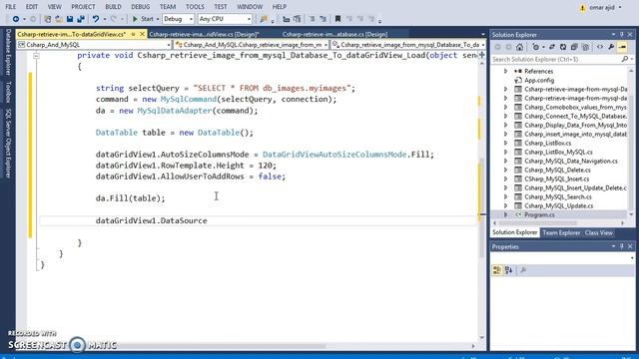Select Csharp_MySQL_Search.cs file
639x359 pixels.
[x=558, y=196]
